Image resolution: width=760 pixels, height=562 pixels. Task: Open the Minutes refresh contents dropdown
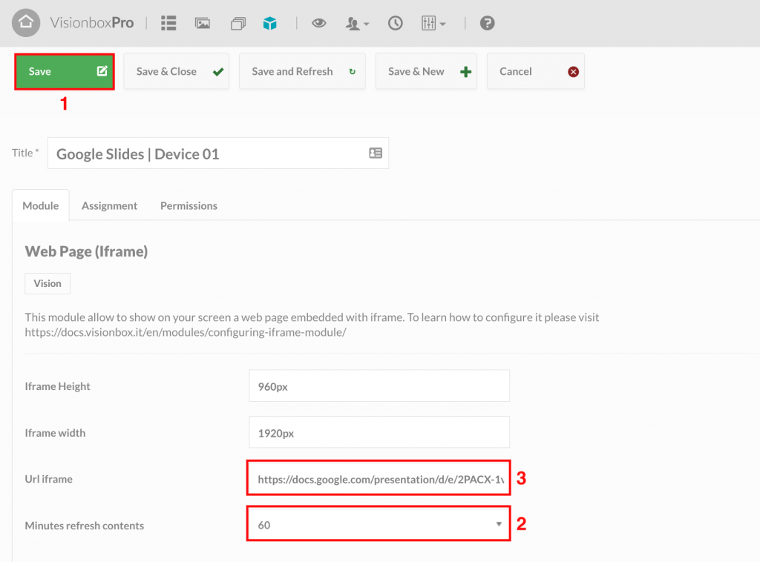click(x=379, y=524)
